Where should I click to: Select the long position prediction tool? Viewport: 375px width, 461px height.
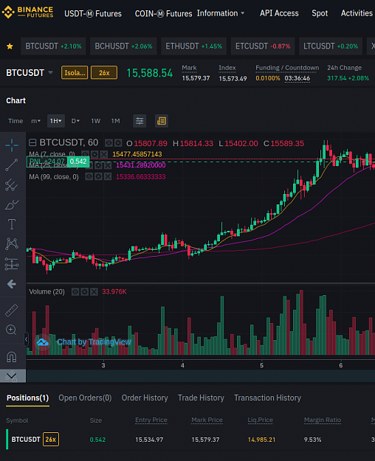(12, 264)
